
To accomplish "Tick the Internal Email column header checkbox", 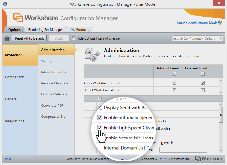I will 174,74.
